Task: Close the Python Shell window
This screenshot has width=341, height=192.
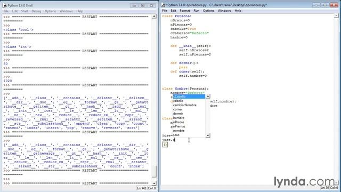Action: click(151, 5)
